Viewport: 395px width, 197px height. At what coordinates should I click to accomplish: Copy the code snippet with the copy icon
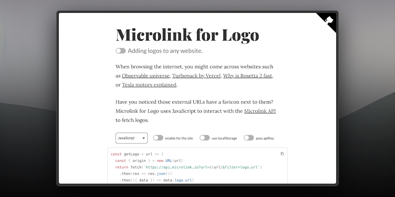(x=282, y=154)
